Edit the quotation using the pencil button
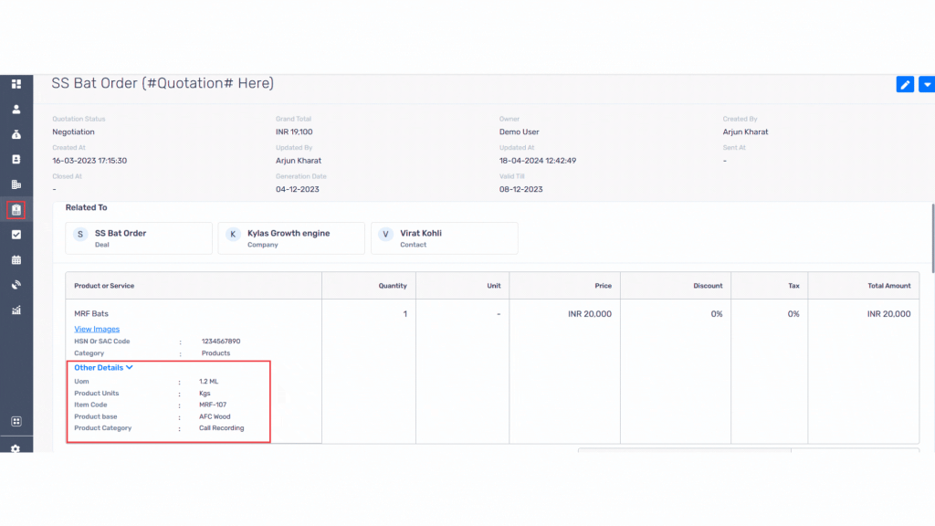 click(904, 84)
